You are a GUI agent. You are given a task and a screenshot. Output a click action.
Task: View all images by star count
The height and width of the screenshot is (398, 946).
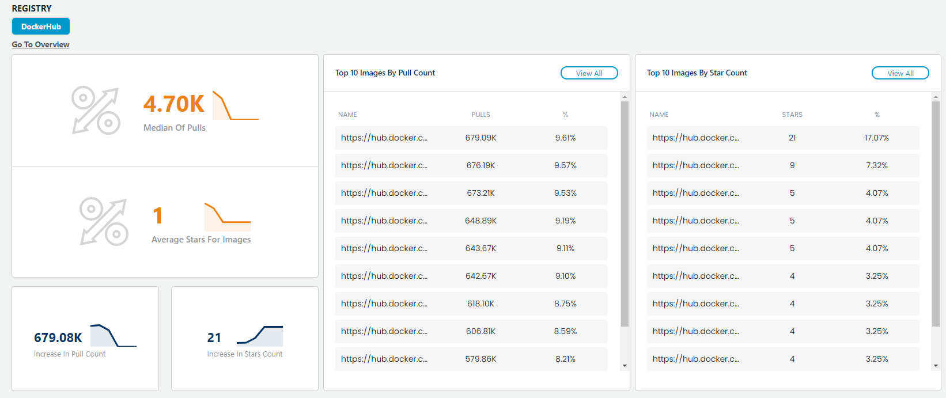pos(900,73)
